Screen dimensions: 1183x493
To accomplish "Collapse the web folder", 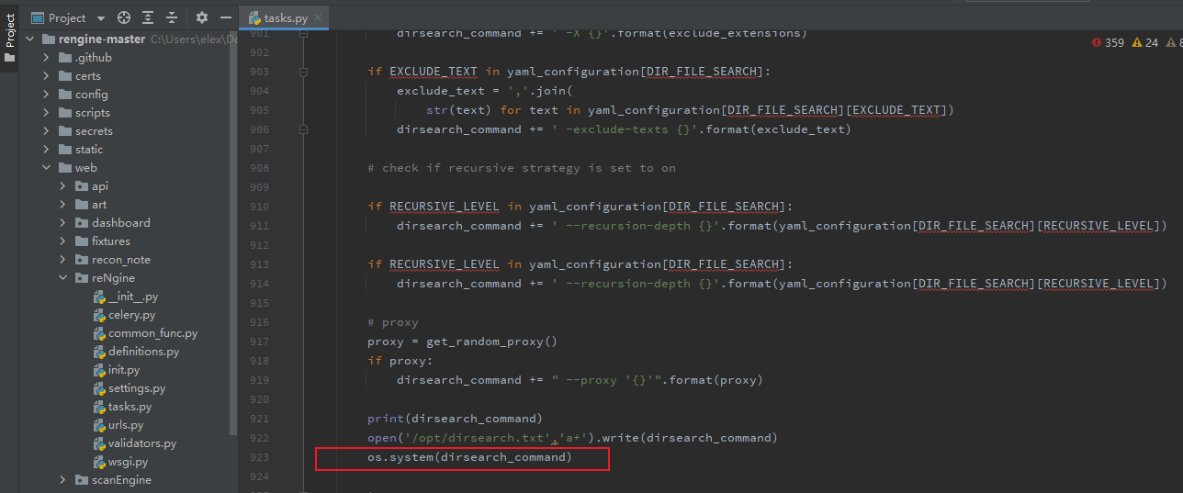I will 47,168.
